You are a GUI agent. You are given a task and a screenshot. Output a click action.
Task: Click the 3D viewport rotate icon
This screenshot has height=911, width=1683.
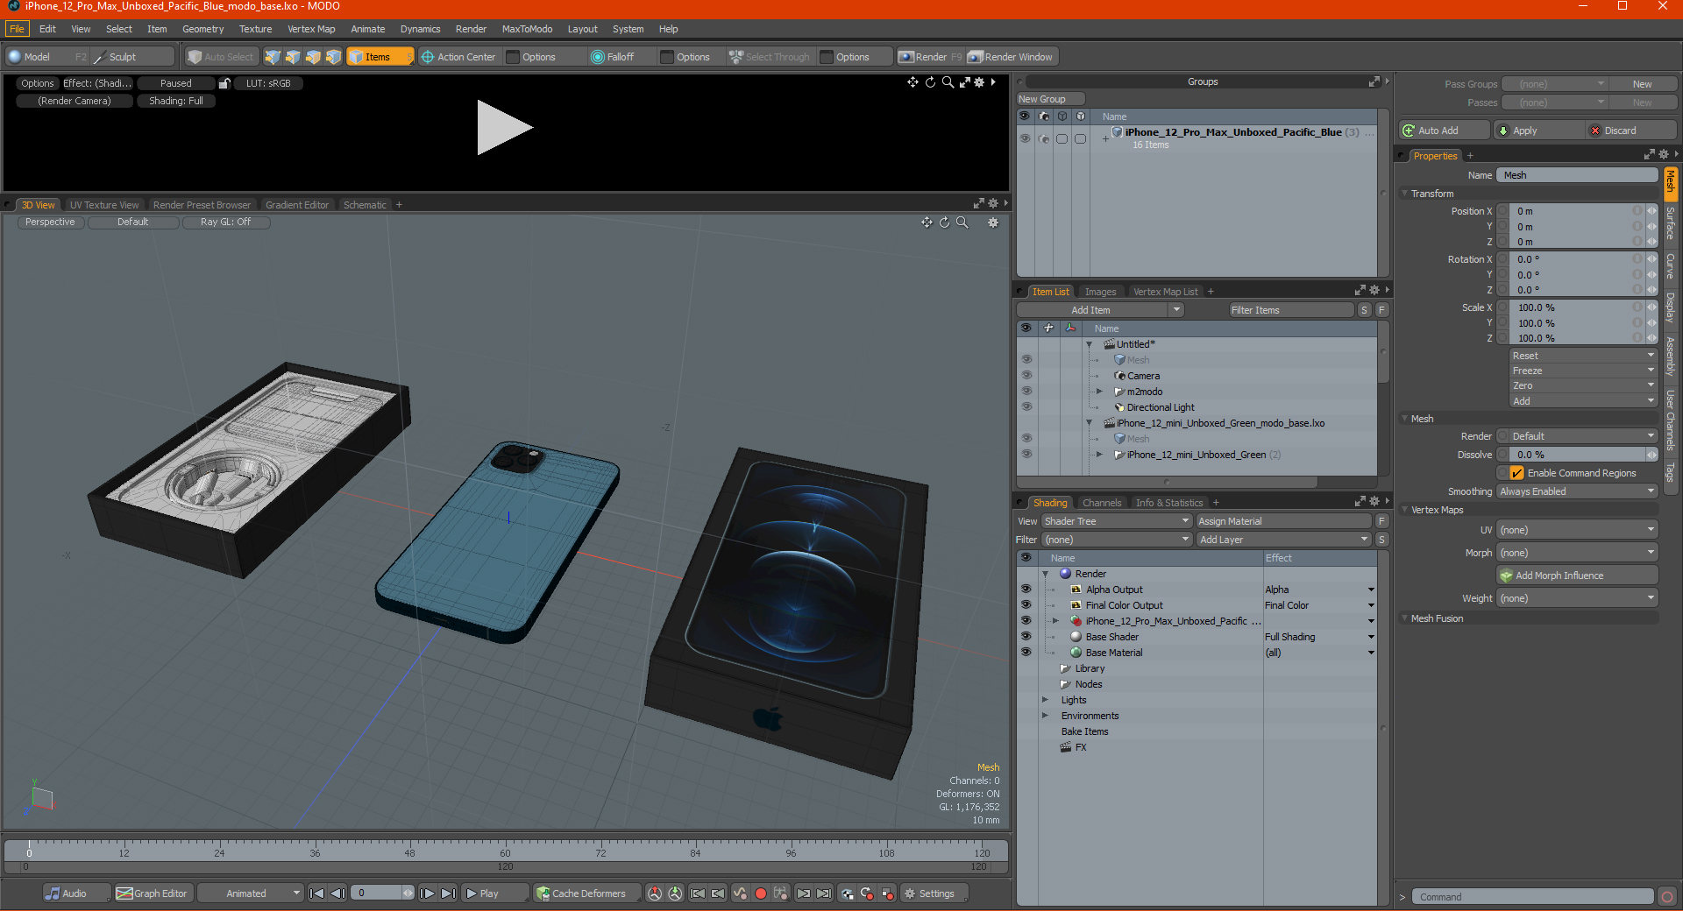coord(944,222)
